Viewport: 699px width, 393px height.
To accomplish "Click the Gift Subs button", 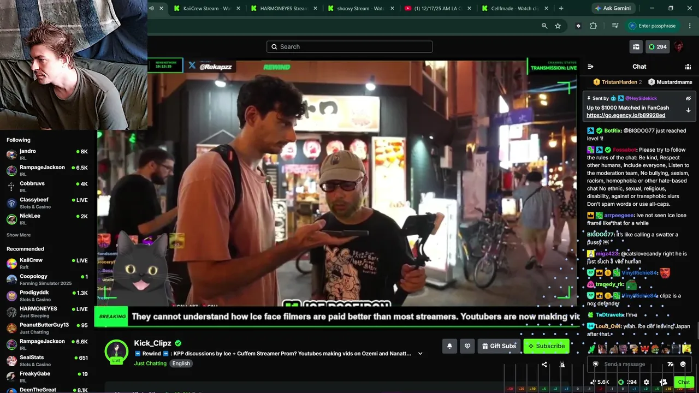I will [x=499, y=346].
